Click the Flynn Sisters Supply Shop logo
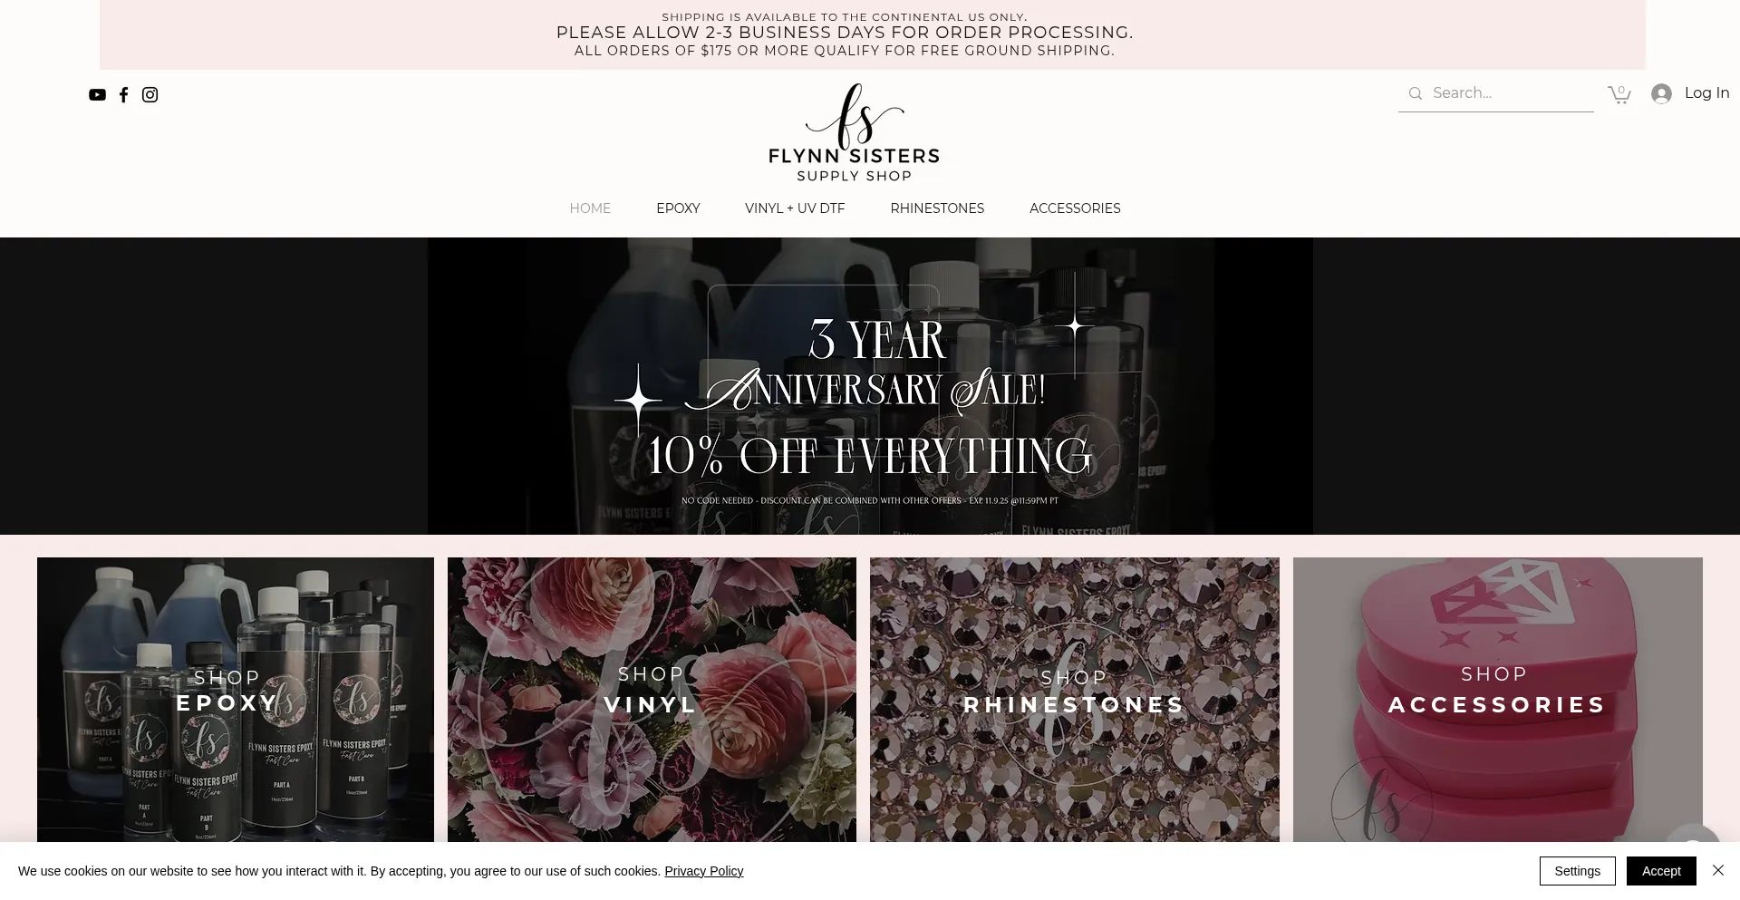 coord(854,133)
